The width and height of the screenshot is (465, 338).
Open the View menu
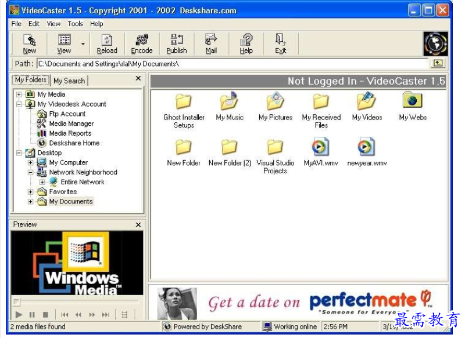(x=53, y=24)
